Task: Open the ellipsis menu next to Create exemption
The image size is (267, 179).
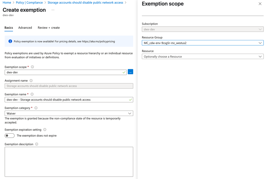Action: 53,10
